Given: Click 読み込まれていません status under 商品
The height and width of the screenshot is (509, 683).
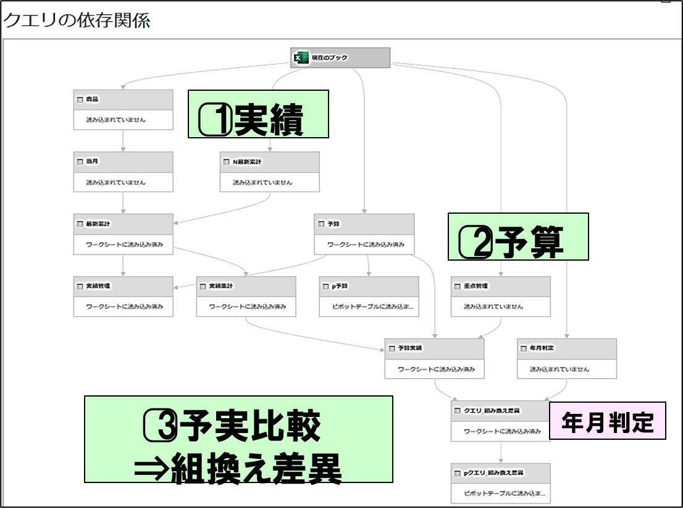Looking at the screenshot, I should (x=116, y=119).
